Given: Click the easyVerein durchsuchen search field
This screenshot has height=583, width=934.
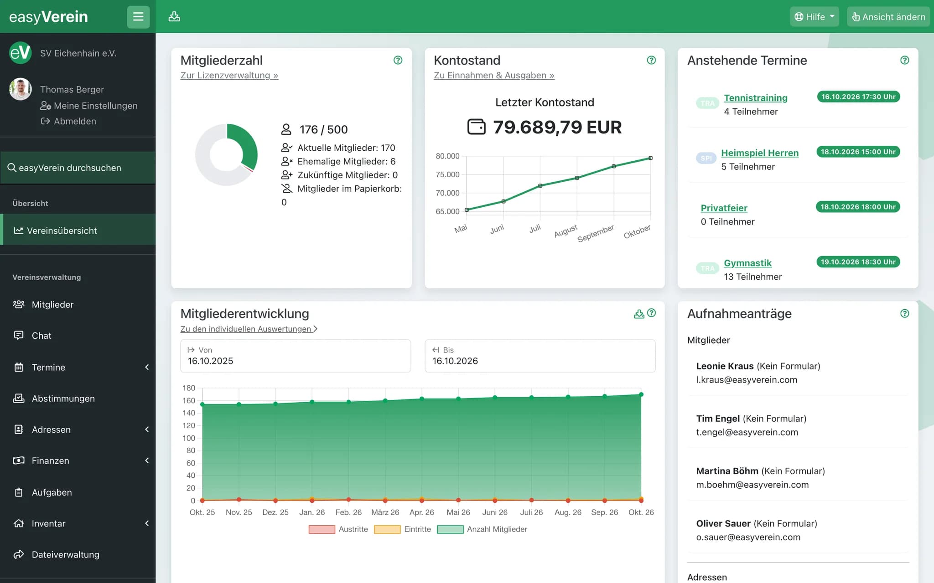Looking at the screenshot, I should 78,168.
